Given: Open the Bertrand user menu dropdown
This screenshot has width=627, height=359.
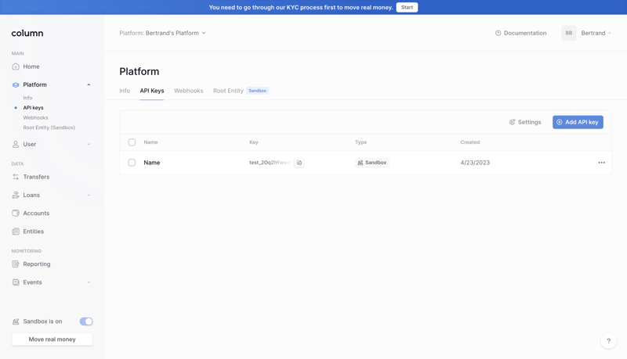Looking at the screenshot, I should point(596,33).
